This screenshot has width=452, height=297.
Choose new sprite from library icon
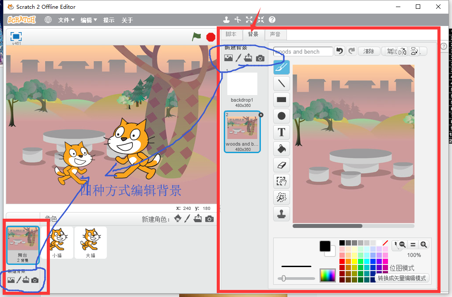click(178, 219)
